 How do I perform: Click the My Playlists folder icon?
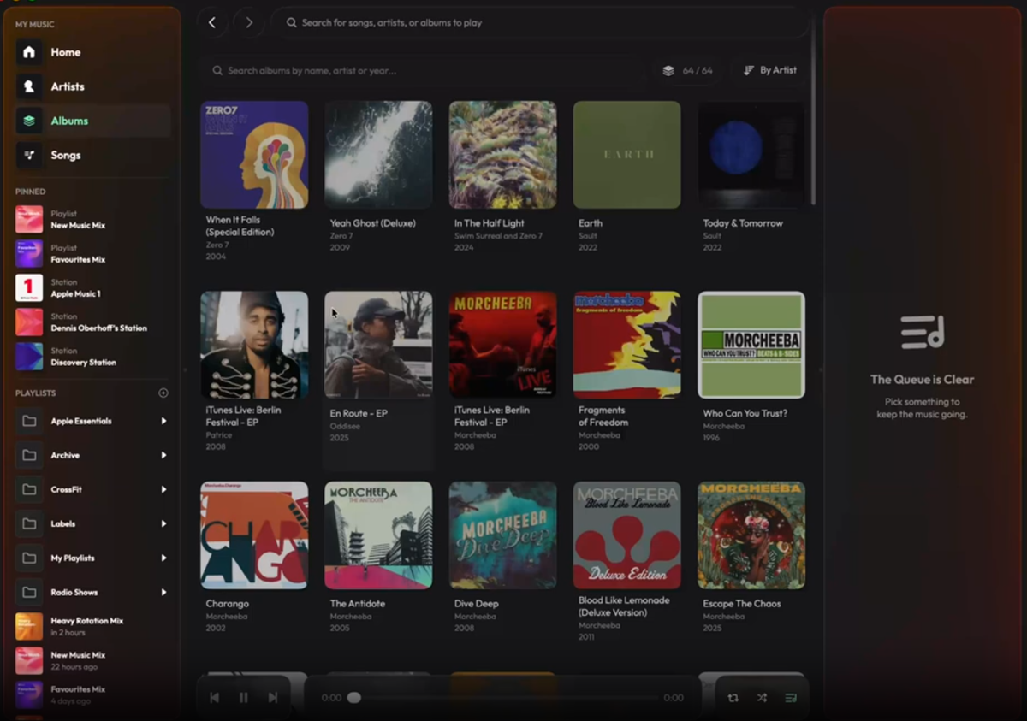pos(29,558)
